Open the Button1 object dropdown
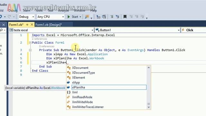Viewport: 206px width, 116px height. coord(137,30)
